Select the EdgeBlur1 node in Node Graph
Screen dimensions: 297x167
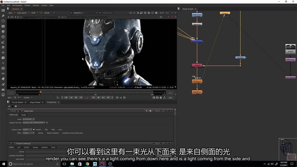coord(197,92)
